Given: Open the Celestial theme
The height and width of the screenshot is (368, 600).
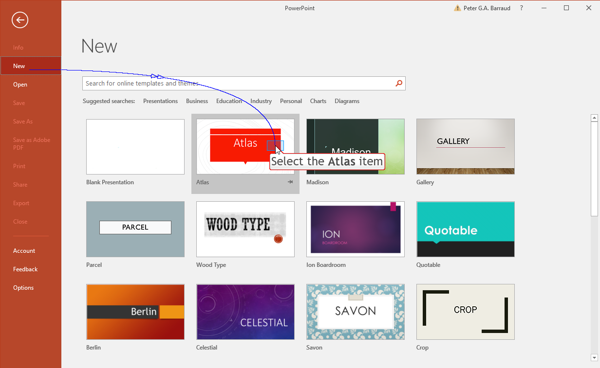Looking at the screenshot, I should point(245,312).
